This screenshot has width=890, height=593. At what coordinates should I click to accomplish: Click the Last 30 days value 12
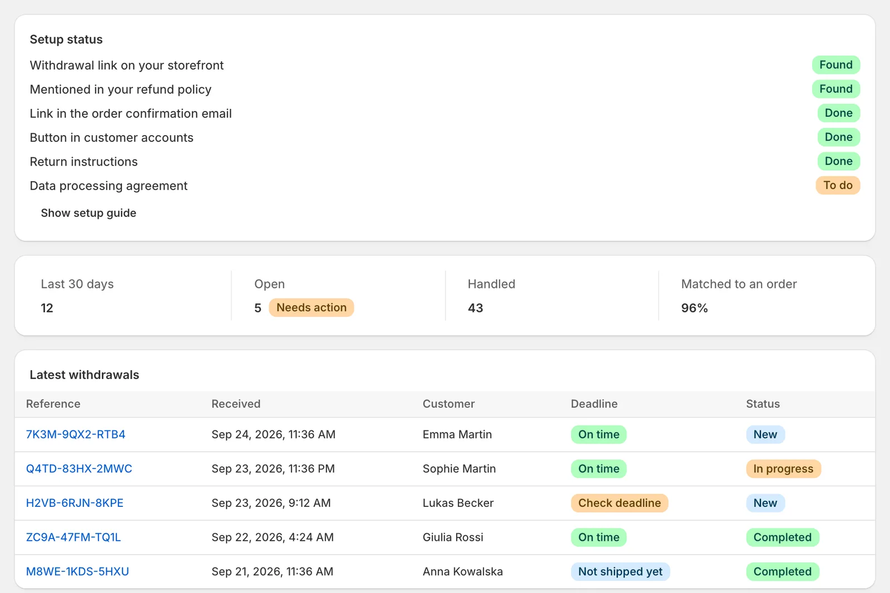47,308
